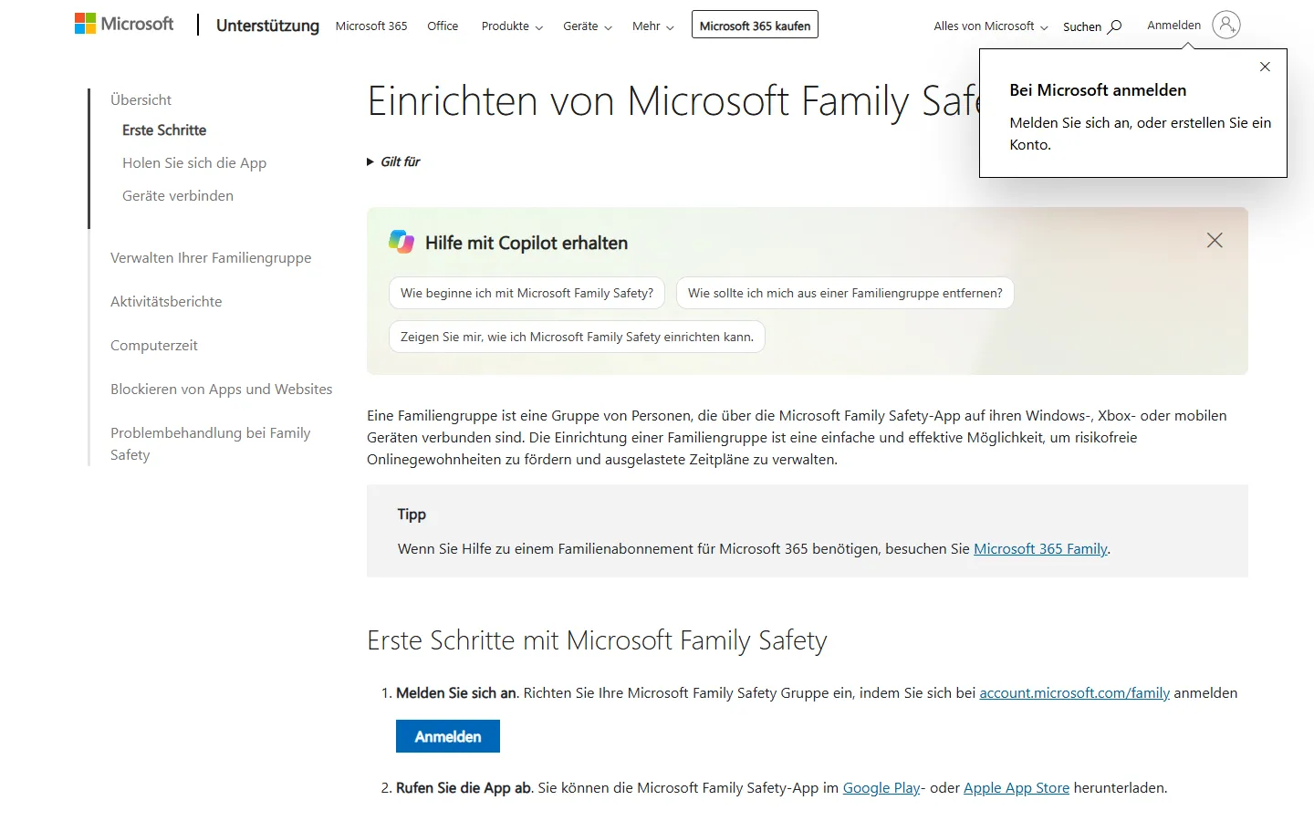Open Aktivitätsberichte in sidebar
The image size is (1314, 821).
coord(166,302)
